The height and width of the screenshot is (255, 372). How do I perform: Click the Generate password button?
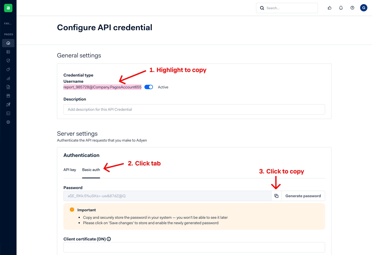pos(303,196)
